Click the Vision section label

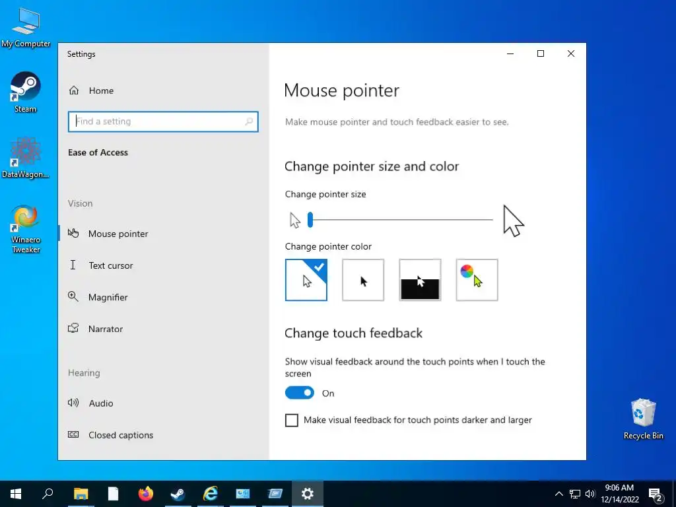click(x=80, y=203)
